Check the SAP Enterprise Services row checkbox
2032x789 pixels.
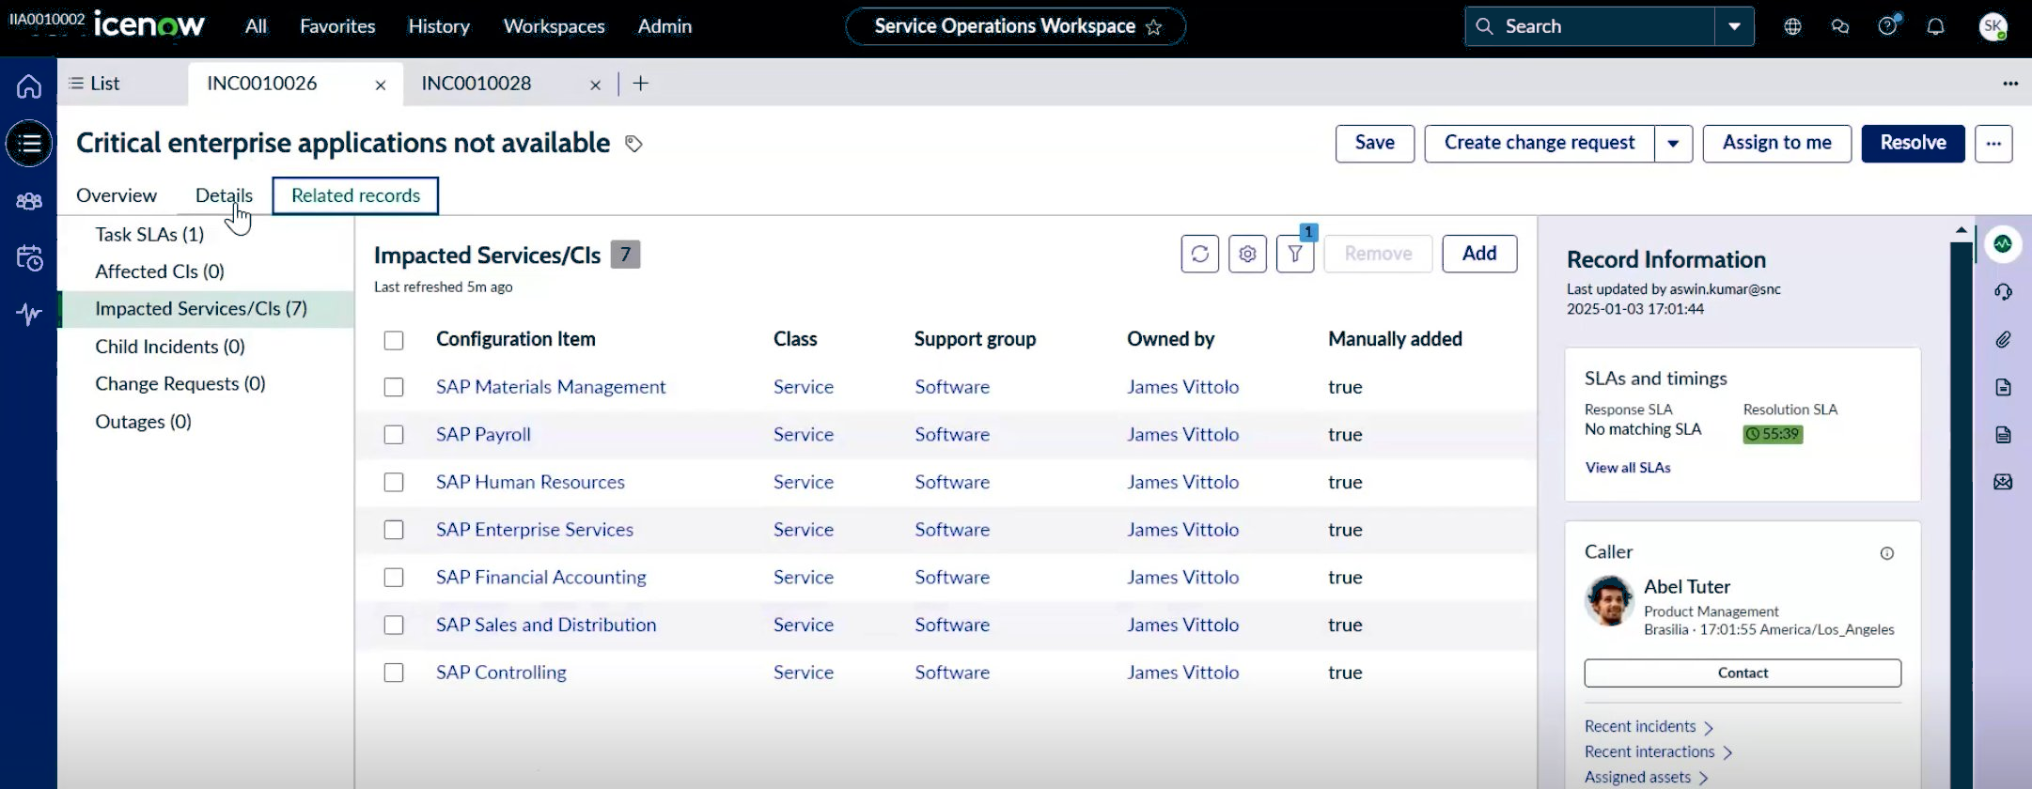394,530
